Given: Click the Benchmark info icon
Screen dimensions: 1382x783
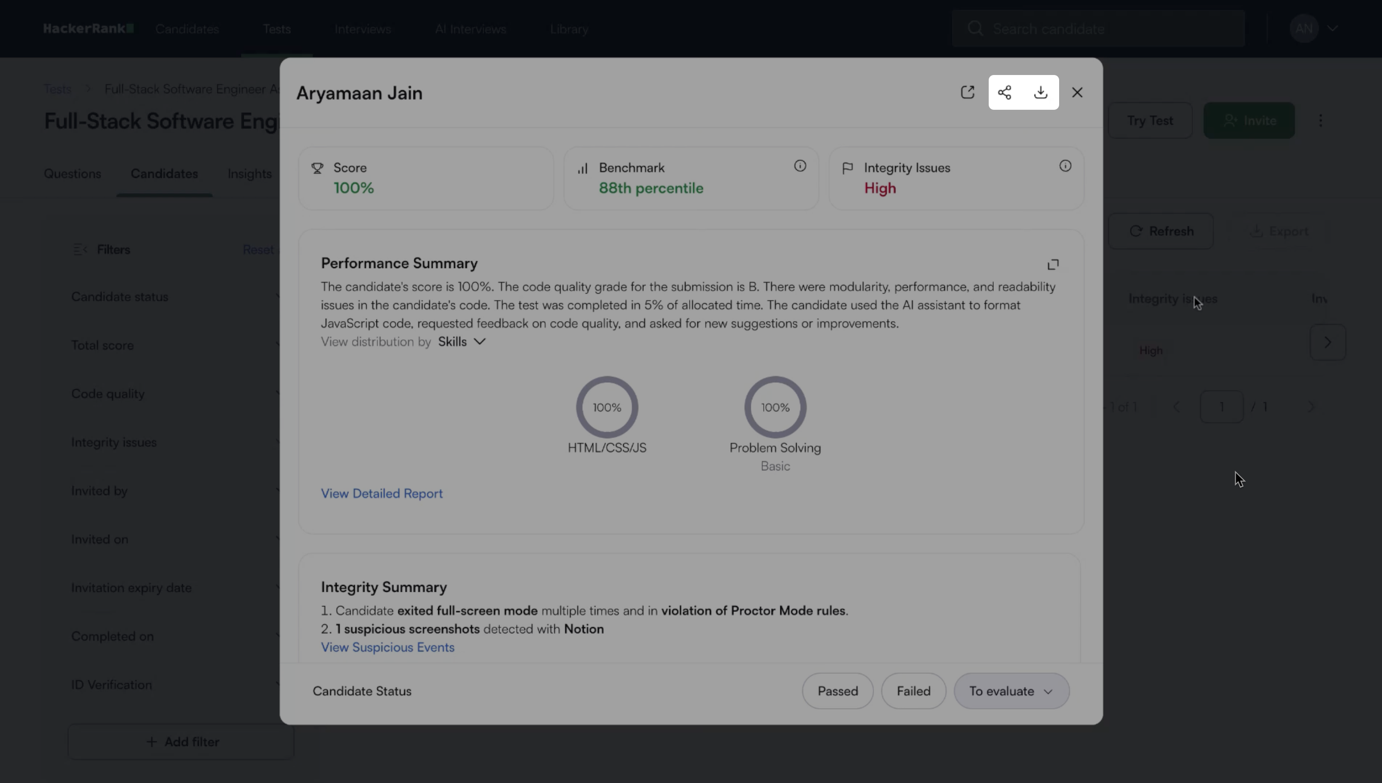Looking at the screenshot, I should [800, 166].
